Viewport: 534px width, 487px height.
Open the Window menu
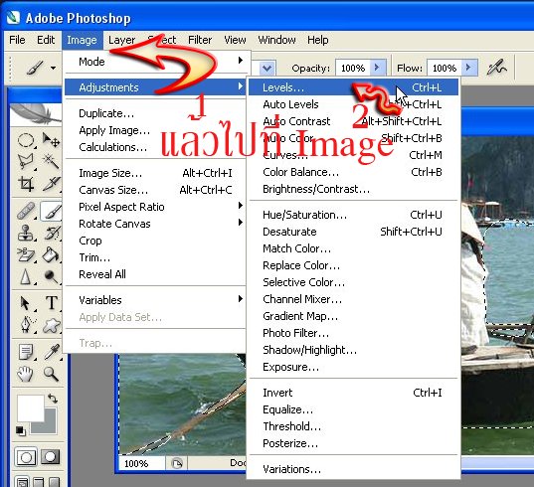click(x=276, y=40)
